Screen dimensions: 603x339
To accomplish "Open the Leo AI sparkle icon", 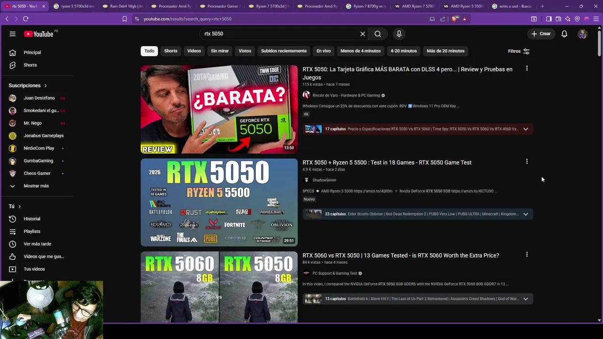I will point(568,19).
